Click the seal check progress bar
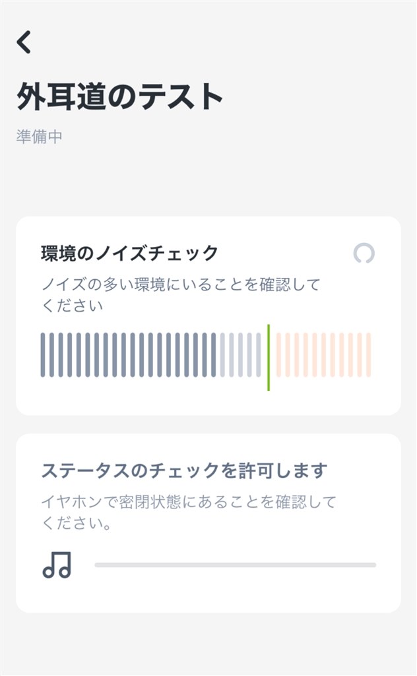Screen dimensions: 417x676 click(x=235, y=565)
